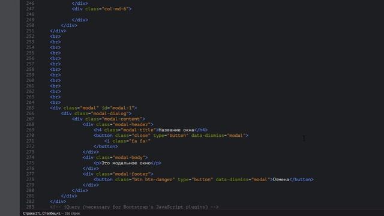Click the id="modal-1" attribute on line 265

[x=118, y=108]
